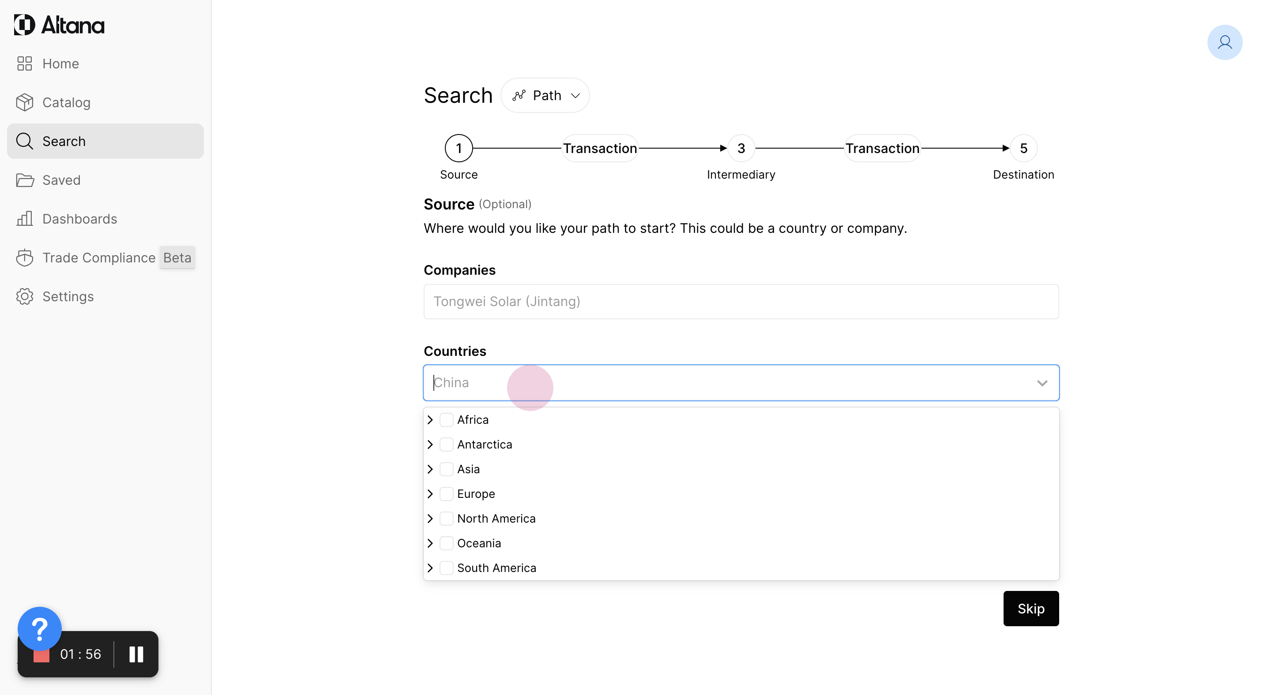Check the Europe checkbox
This screenshot has height=695, width=1271.
coord(446,494)
